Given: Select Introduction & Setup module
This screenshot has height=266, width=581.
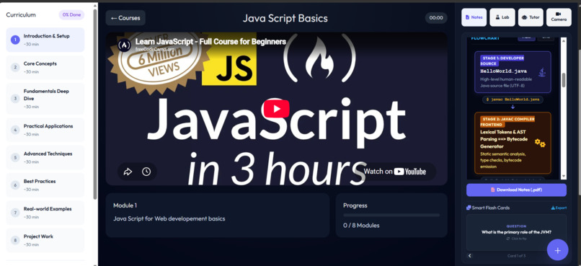Looking at the screenshot, I should (45, 40).
